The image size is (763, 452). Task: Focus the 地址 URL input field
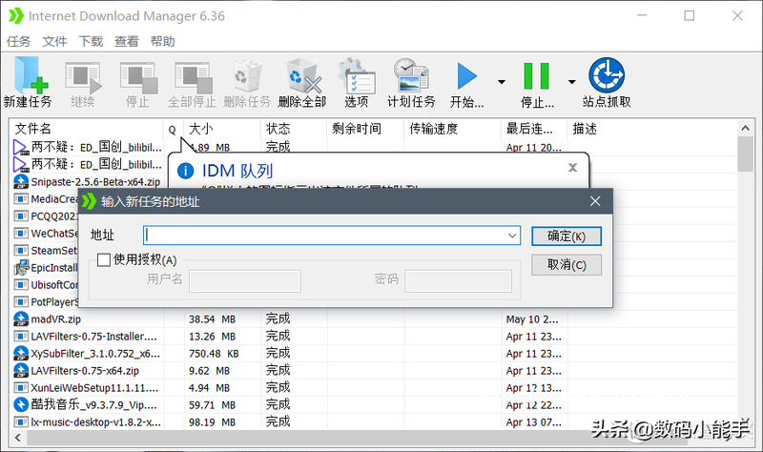click(x=331, y=236)
